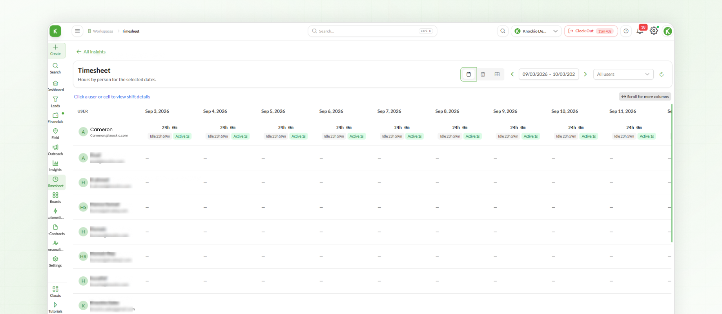
Task: Select the calendar-with-dot view toggle
Action: (483, 74)
